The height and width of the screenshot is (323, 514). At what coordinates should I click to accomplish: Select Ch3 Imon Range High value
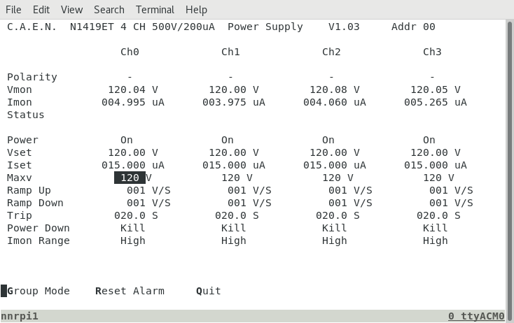(436, 241)
